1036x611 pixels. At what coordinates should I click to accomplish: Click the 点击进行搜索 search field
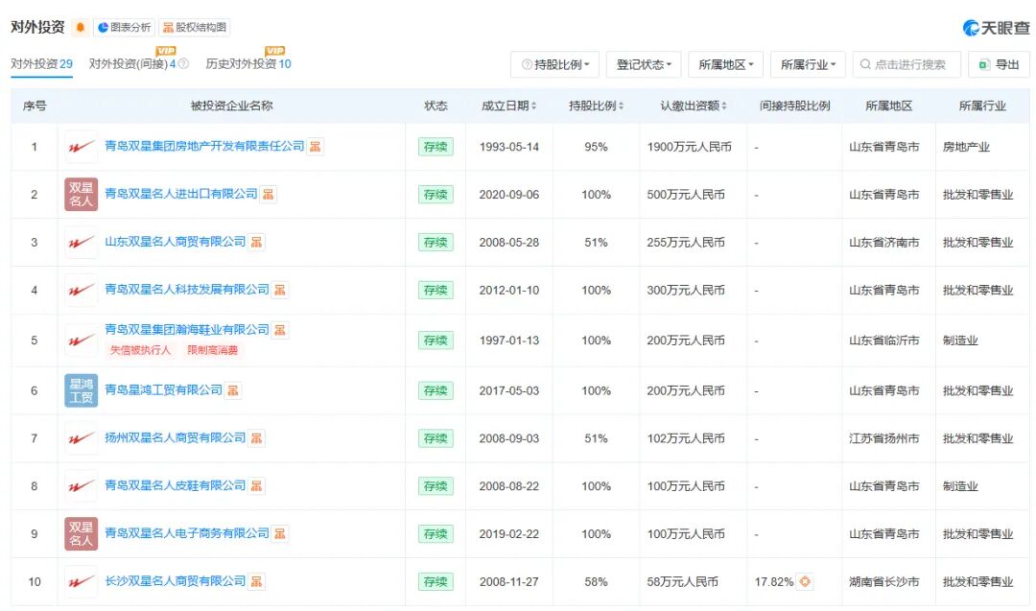click(906, 64)
